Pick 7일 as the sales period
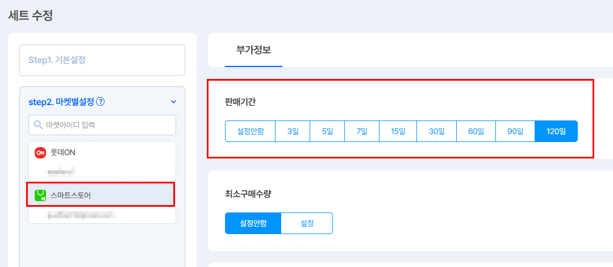 point(362,131)
